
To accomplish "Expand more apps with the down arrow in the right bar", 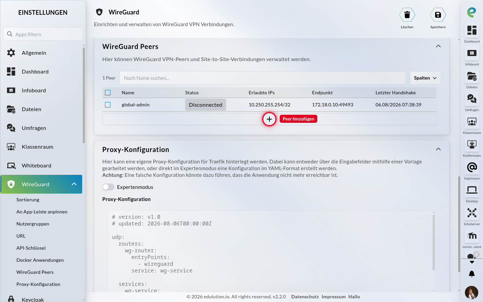I will [472, 262].
